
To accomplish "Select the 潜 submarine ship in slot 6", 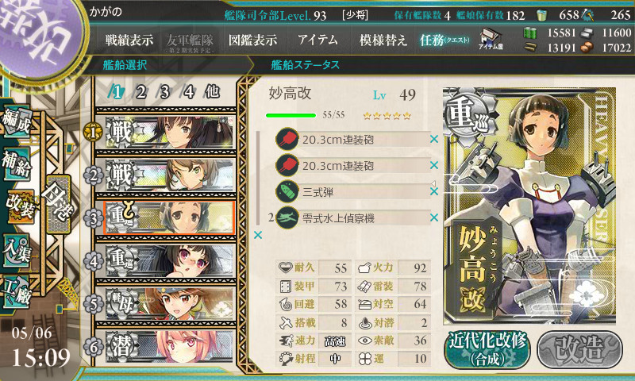I will pos(169,347).
